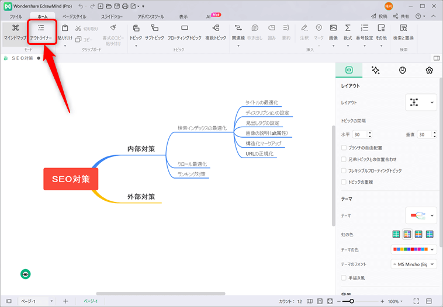Switch to アウトライナー outline mode
Screen dimensions: 443x307
pos(41,32)
